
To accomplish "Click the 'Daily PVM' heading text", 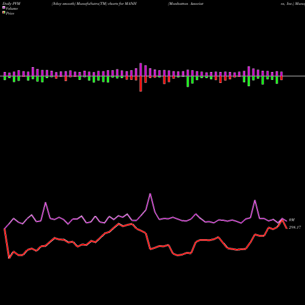I will (x=12, y=4).
